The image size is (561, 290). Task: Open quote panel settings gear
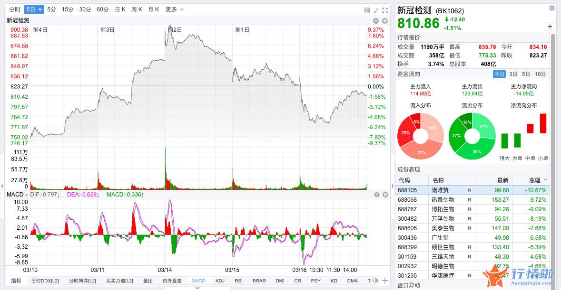551,8
